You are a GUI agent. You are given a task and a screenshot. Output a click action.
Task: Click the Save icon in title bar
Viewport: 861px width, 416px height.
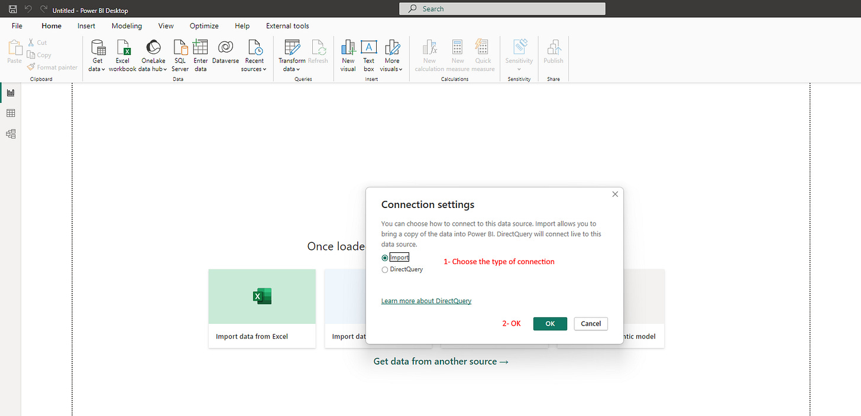click(x=12, y=9)
